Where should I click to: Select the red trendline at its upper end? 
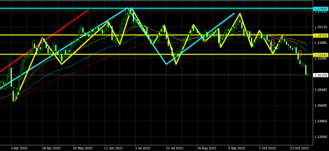pos(88,10)
